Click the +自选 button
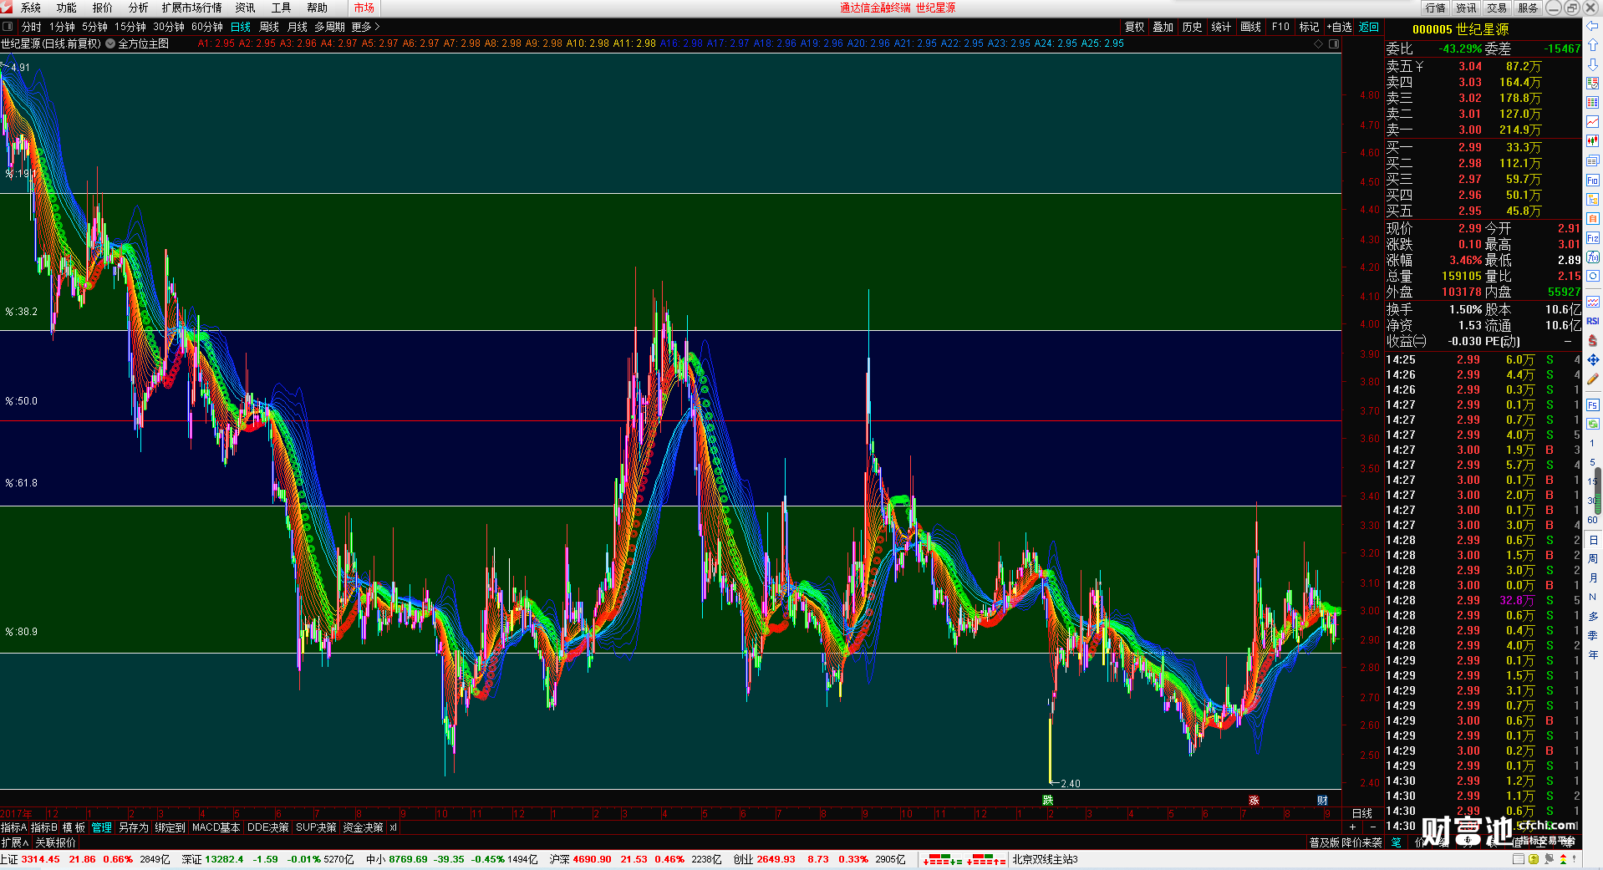 [1340, 27]
